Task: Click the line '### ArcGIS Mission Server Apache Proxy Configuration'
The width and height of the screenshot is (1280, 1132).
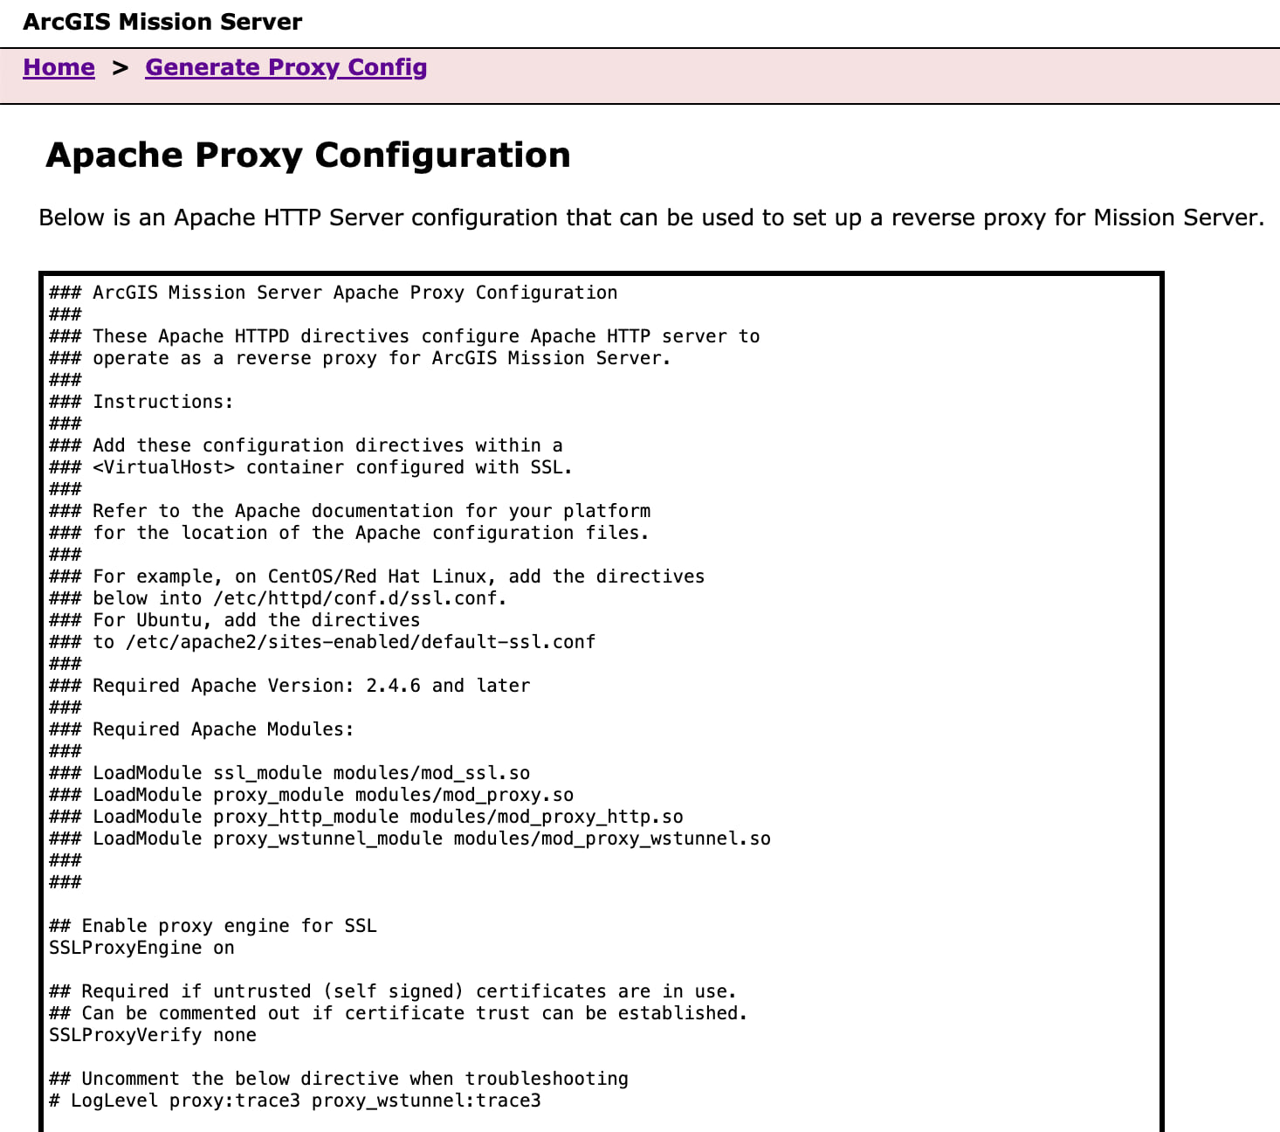Action: pyautogui.click(x=333, y=293)
